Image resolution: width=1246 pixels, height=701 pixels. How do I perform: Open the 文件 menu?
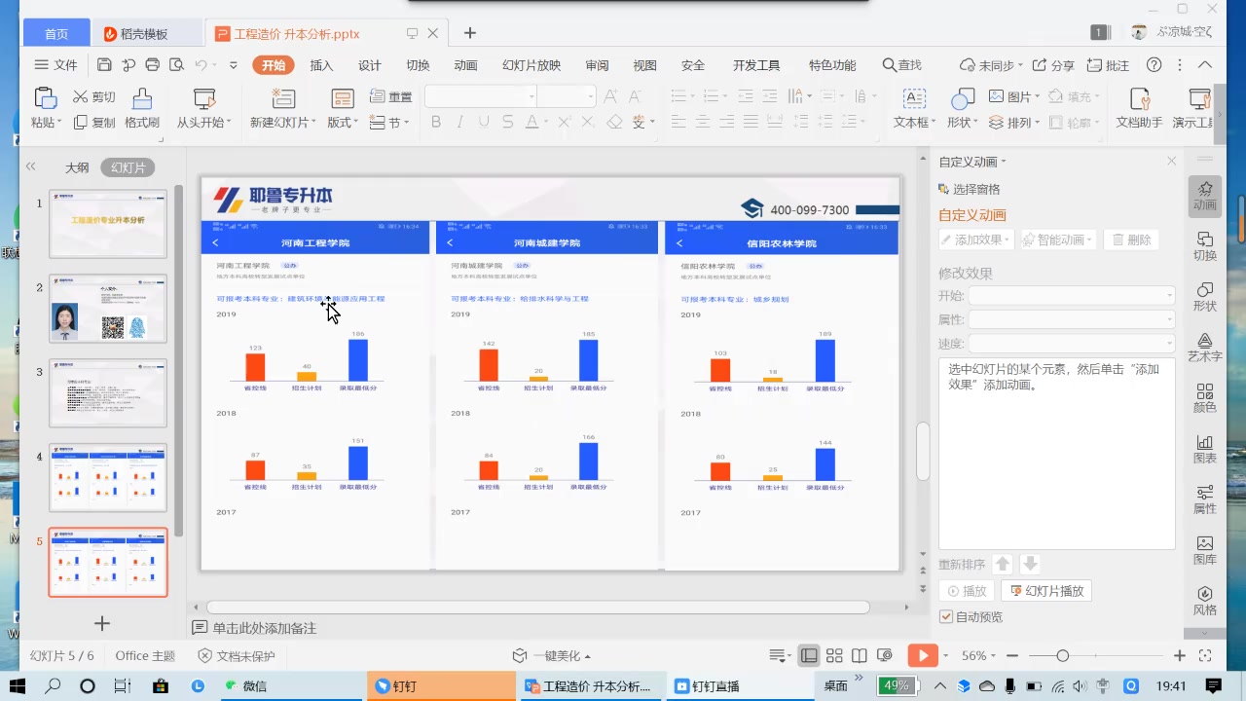point(55,65)
